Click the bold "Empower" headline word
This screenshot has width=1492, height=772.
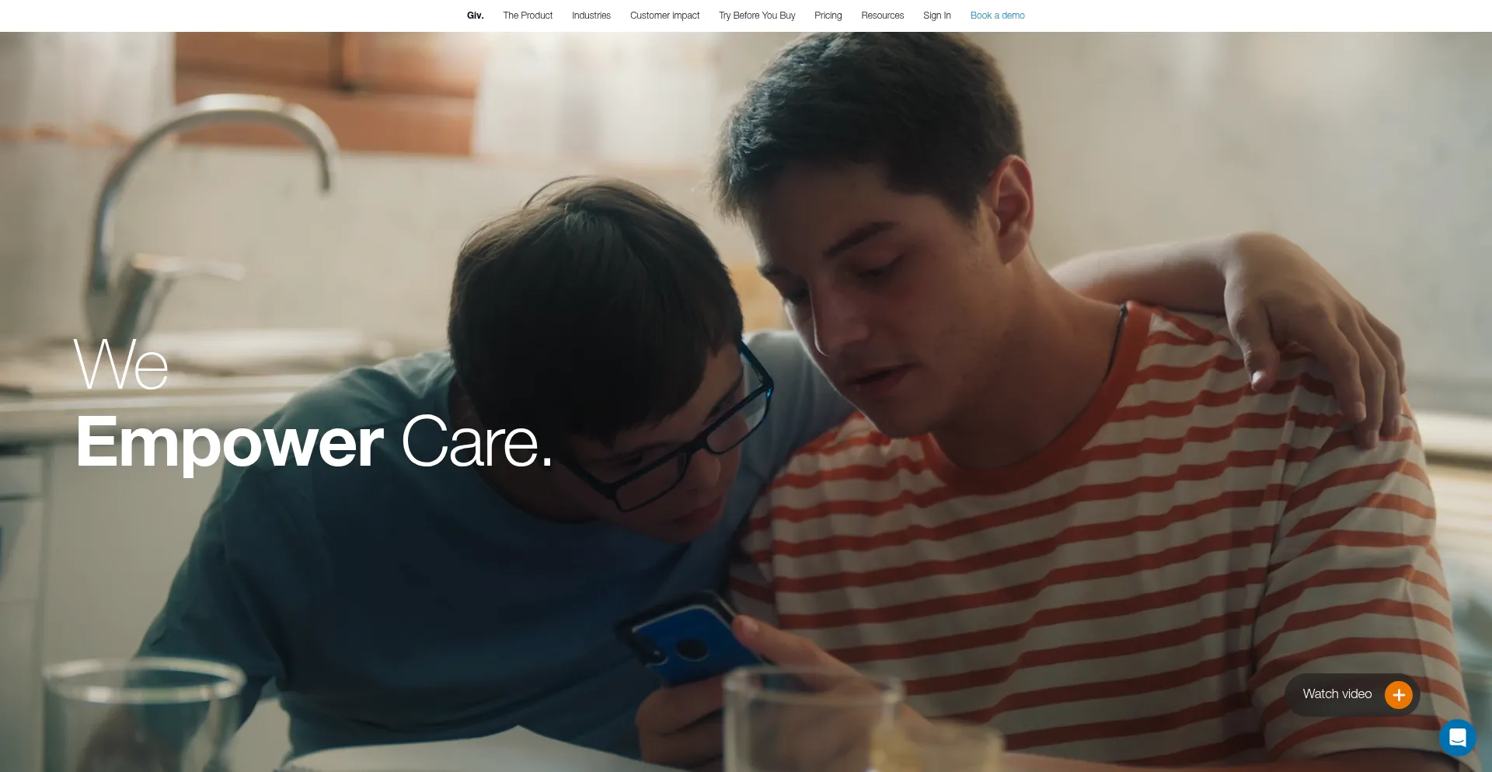click(x=230, y=442)
